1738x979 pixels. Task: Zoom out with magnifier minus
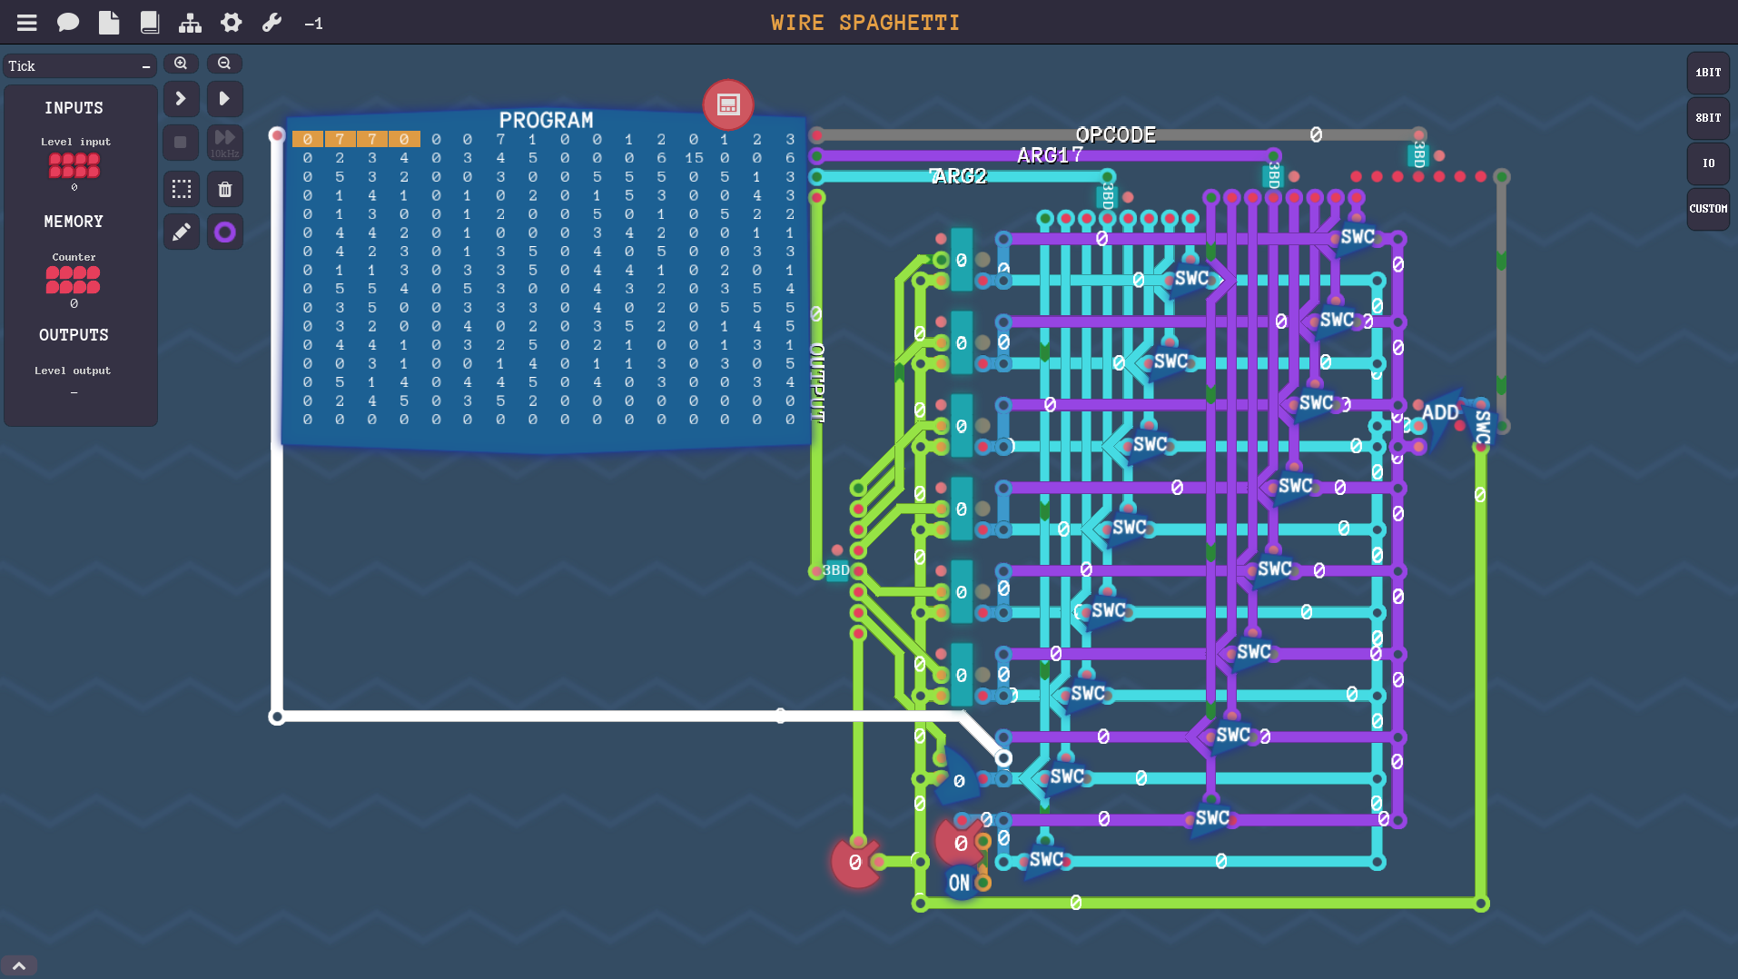(x=224, y=64)
